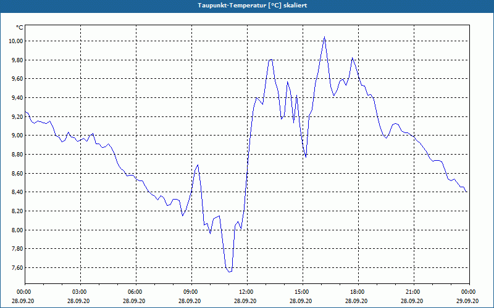494x308 pixels.
Task: Click the 9,60 y-axis value
Action: 18,79
